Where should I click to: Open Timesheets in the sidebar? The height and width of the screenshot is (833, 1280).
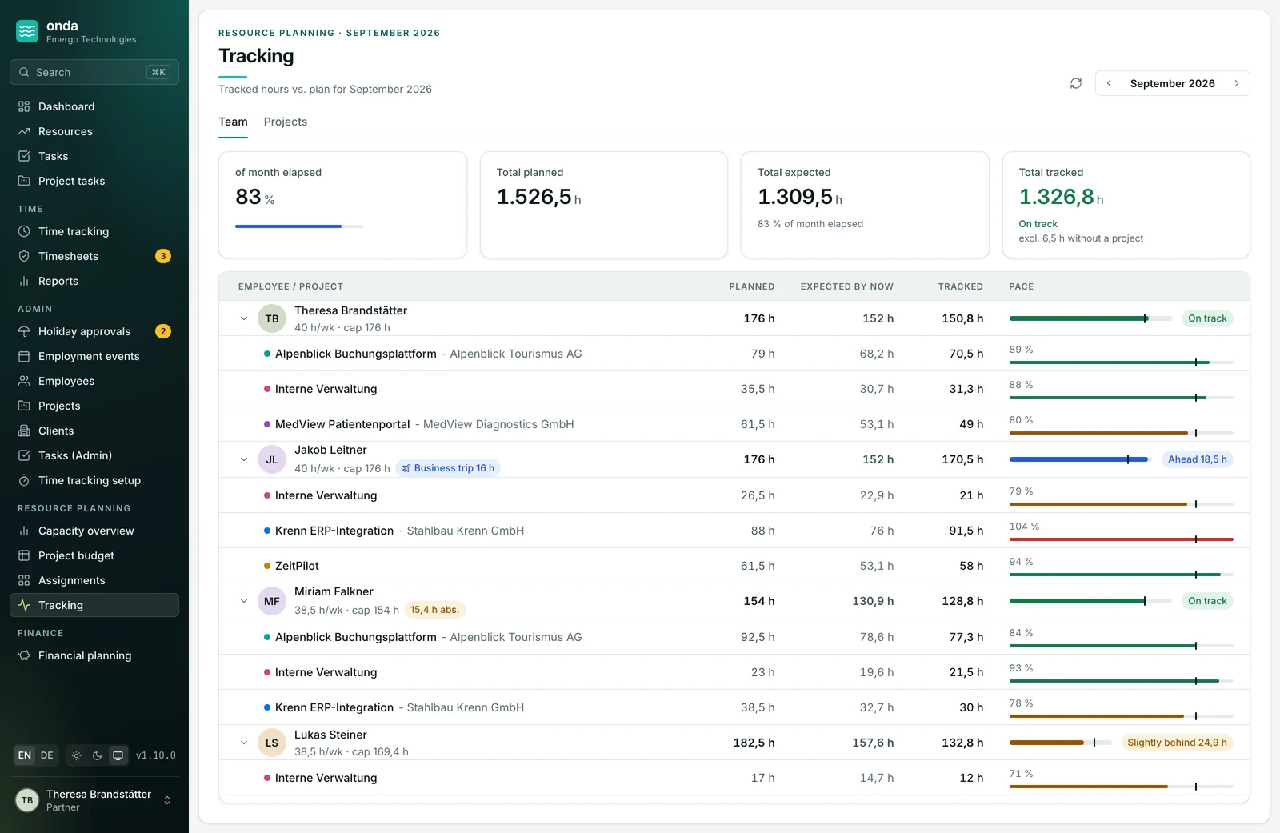(x=94, y=256)
